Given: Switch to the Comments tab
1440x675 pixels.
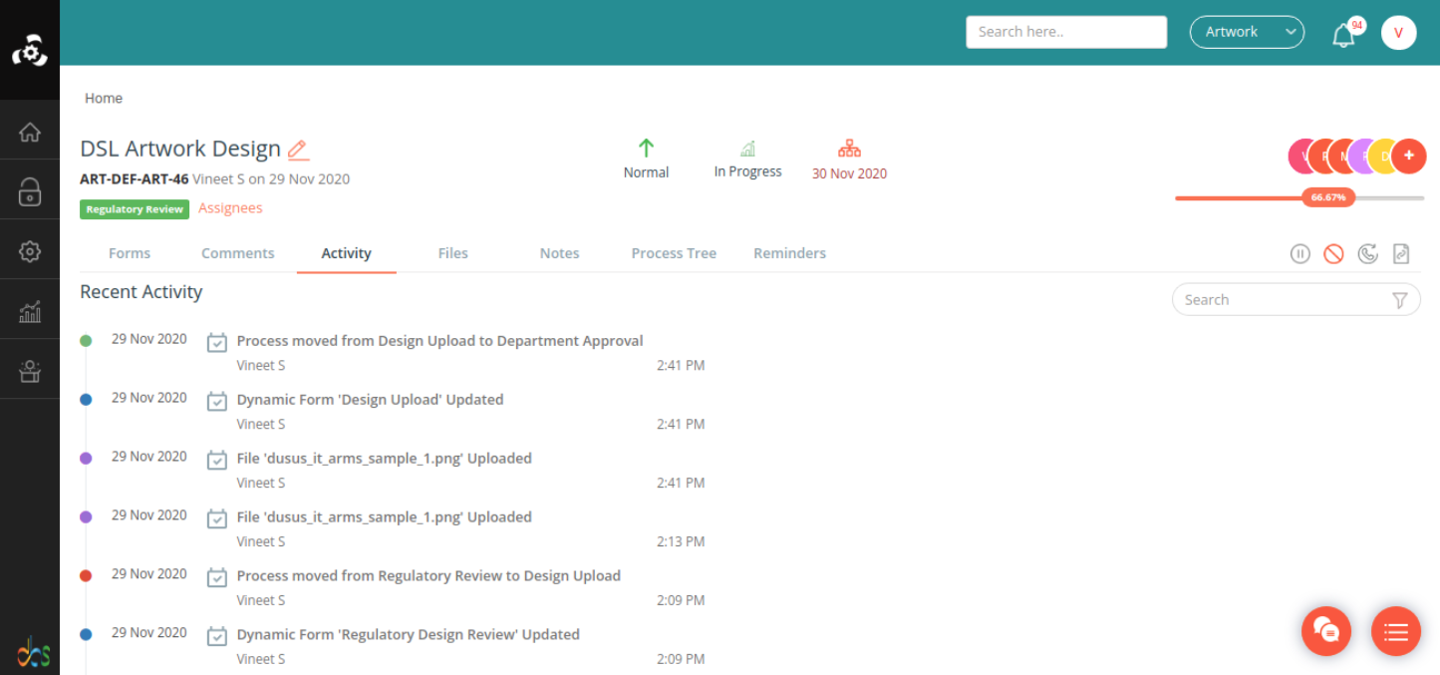Looking at the screenshot, I should pos(237,253).
